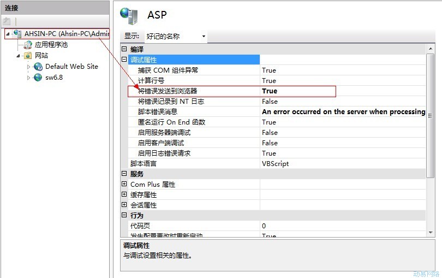The image size is (442, 278).
Task: Expand the 缓存属性 group
Action: [x=124, y=195]
